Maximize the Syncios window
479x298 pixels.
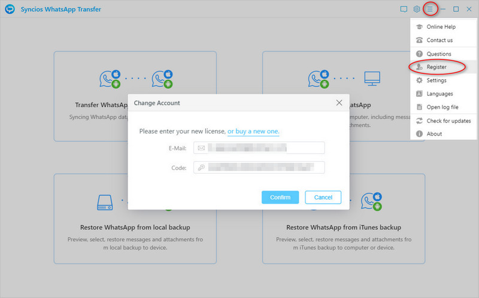[x=456, y=9]
